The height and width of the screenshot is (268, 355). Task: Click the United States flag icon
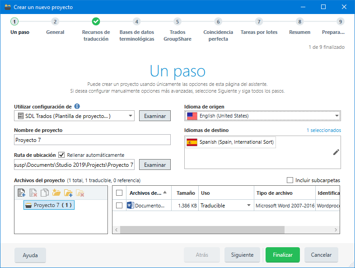pyautogui.click(x=192, y=116)
